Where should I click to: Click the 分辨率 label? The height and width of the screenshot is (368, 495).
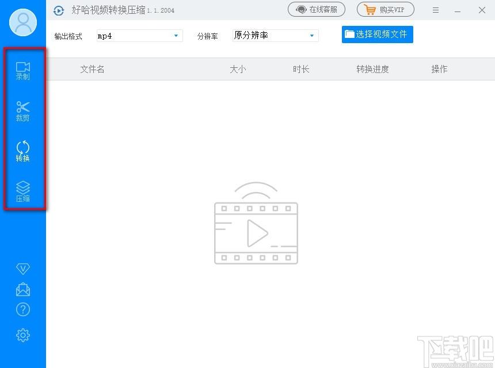(x=207, y=36)
